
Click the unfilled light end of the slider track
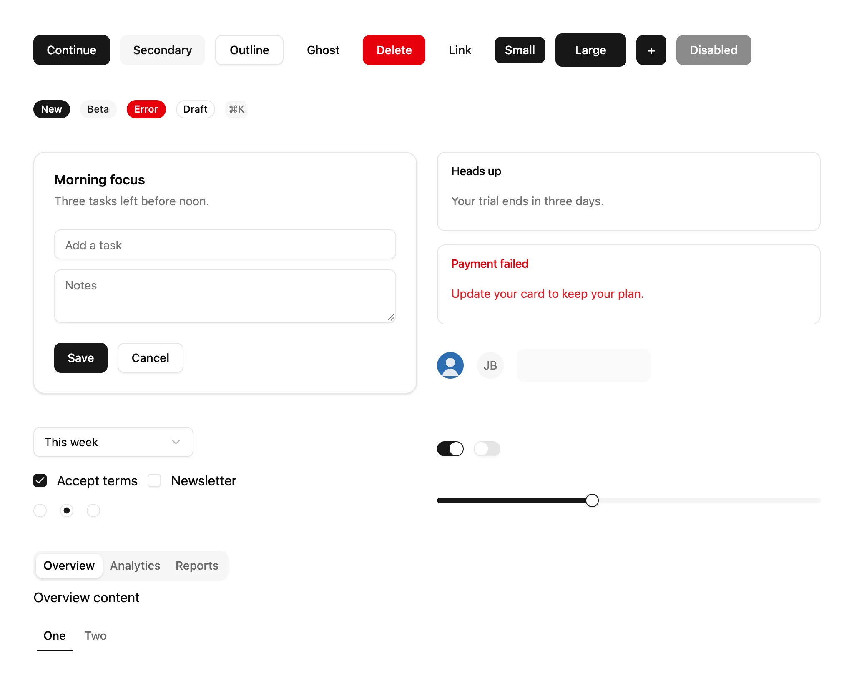tap(710, 500)
